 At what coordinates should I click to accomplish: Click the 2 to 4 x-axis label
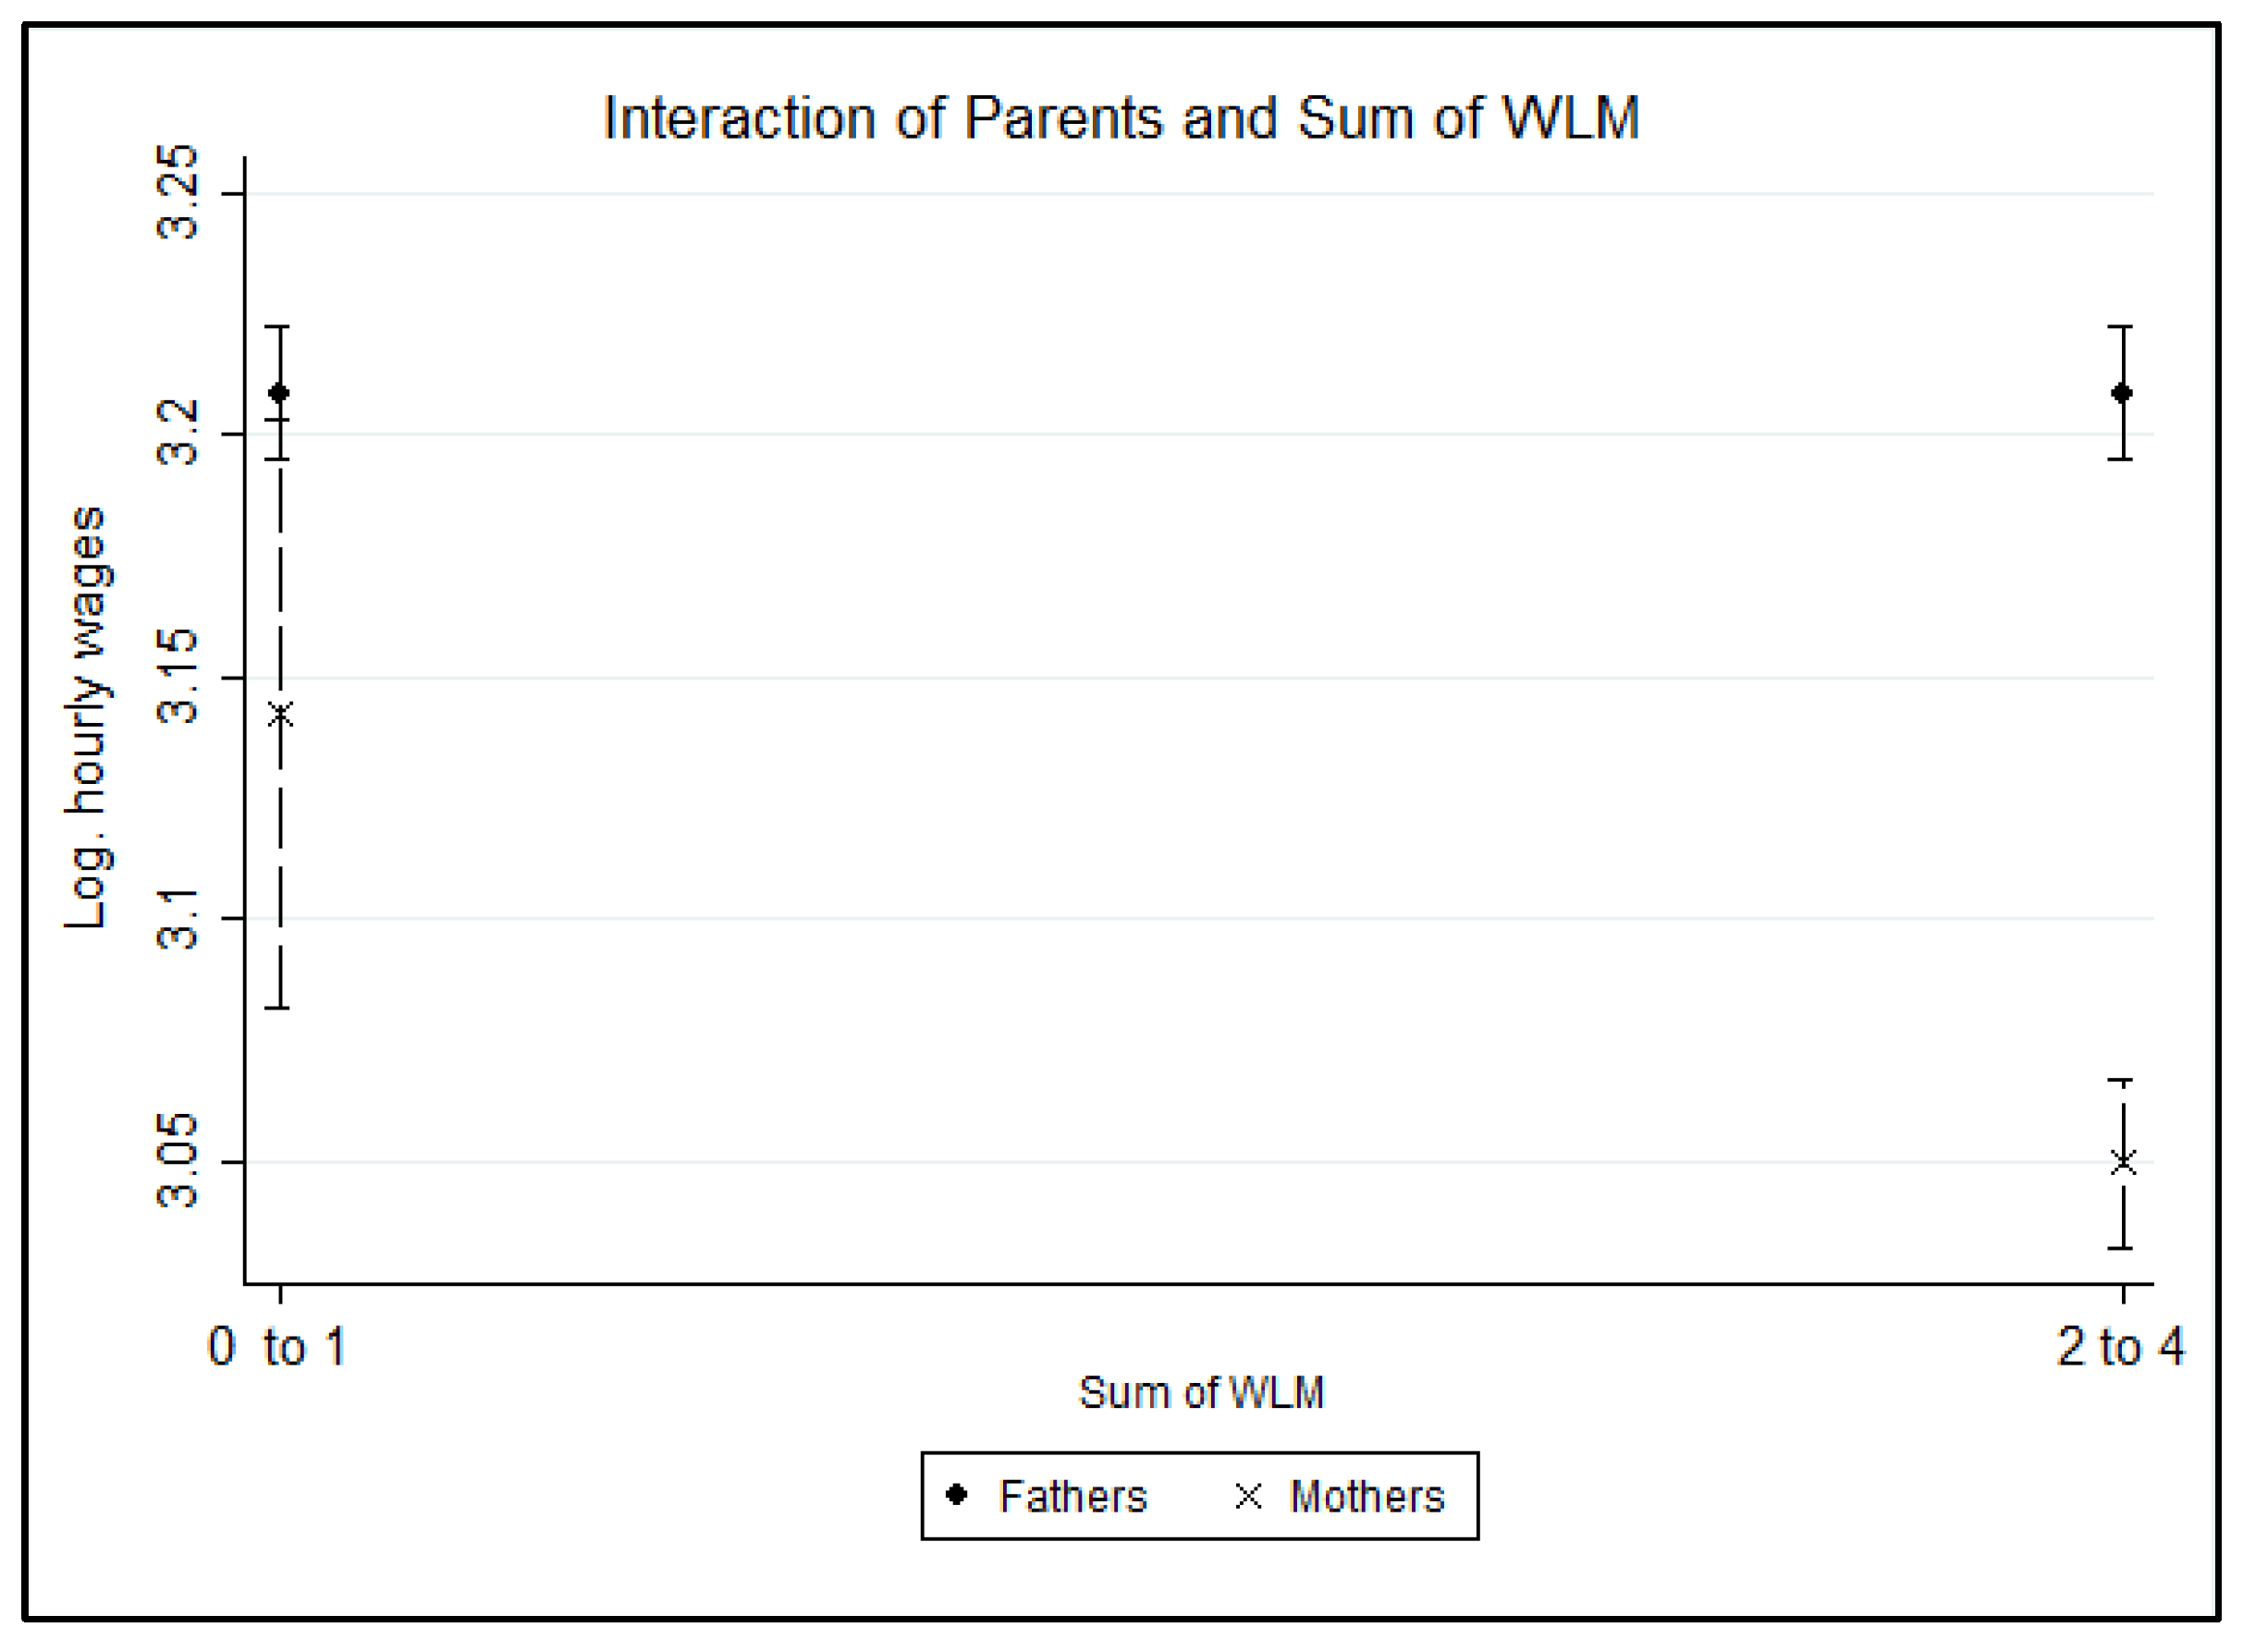[2120, 1346]
